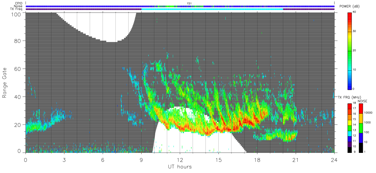Click the blue segment of the NOISE scale
The width and height of the screenshot is (376, 173).
tap(361, 138)
